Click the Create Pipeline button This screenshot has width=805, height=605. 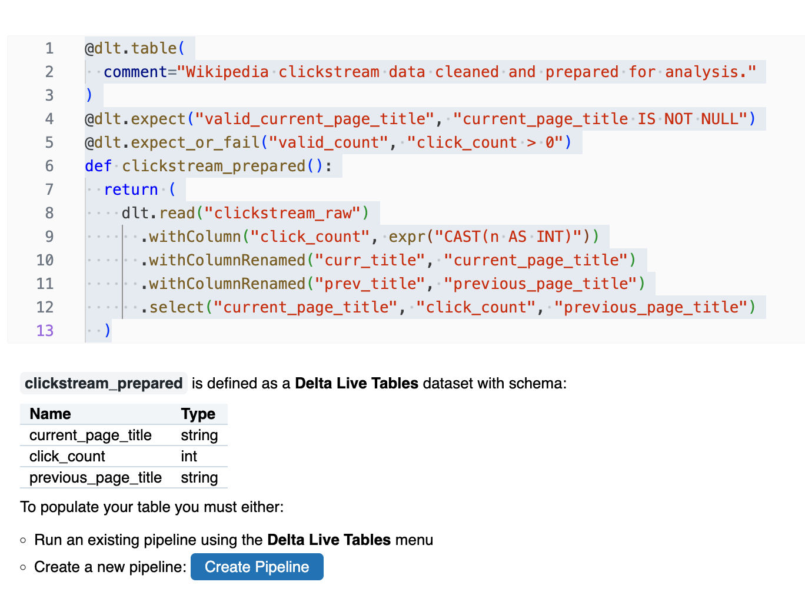tap(257, 567)
